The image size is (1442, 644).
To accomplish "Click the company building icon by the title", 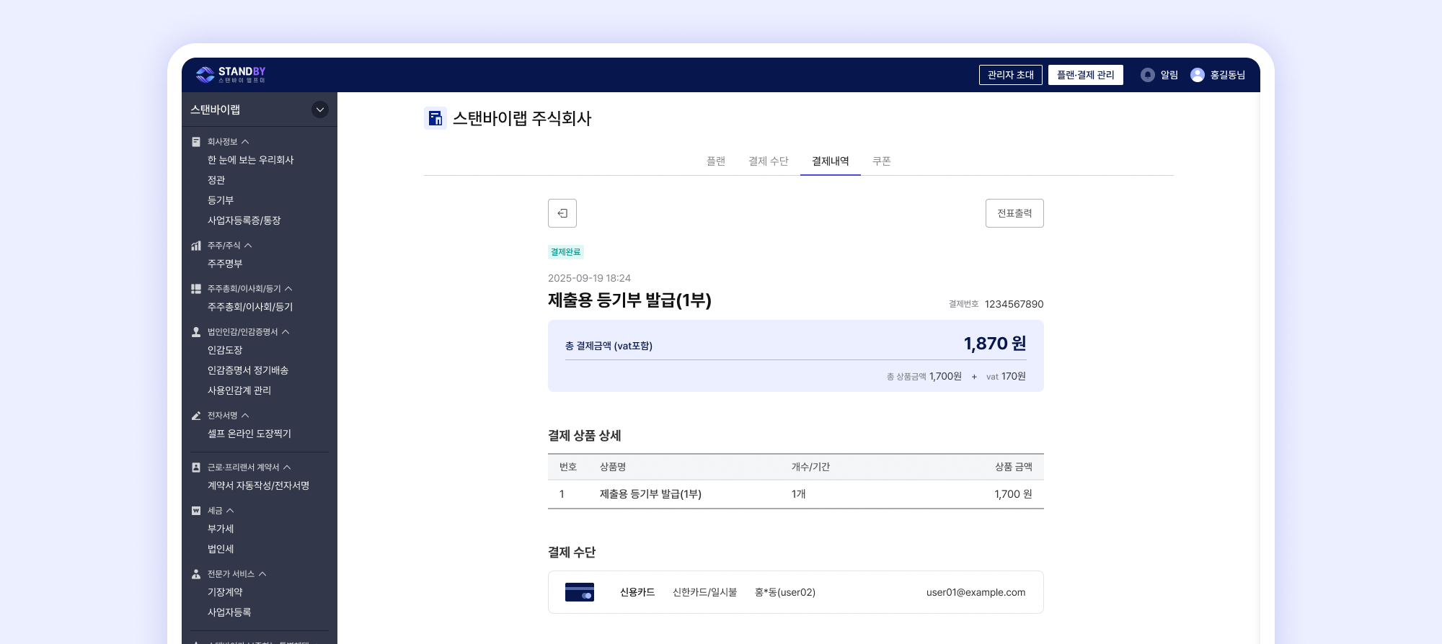I will coord(435,118).
